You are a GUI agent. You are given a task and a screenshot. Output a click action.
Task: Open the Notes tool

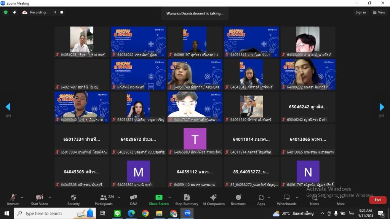pos(314,200)
